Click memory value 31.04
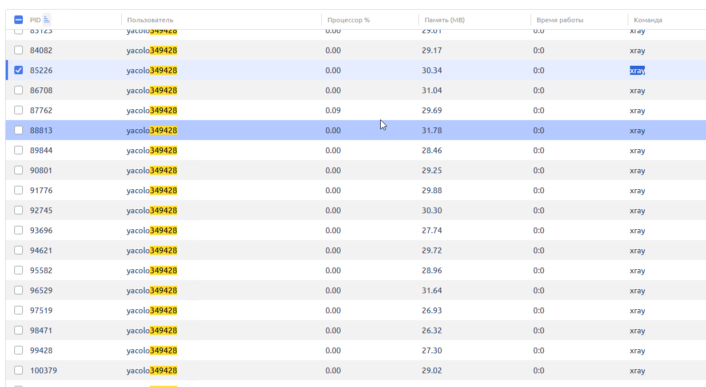706x387 pixels. [432, 90]
